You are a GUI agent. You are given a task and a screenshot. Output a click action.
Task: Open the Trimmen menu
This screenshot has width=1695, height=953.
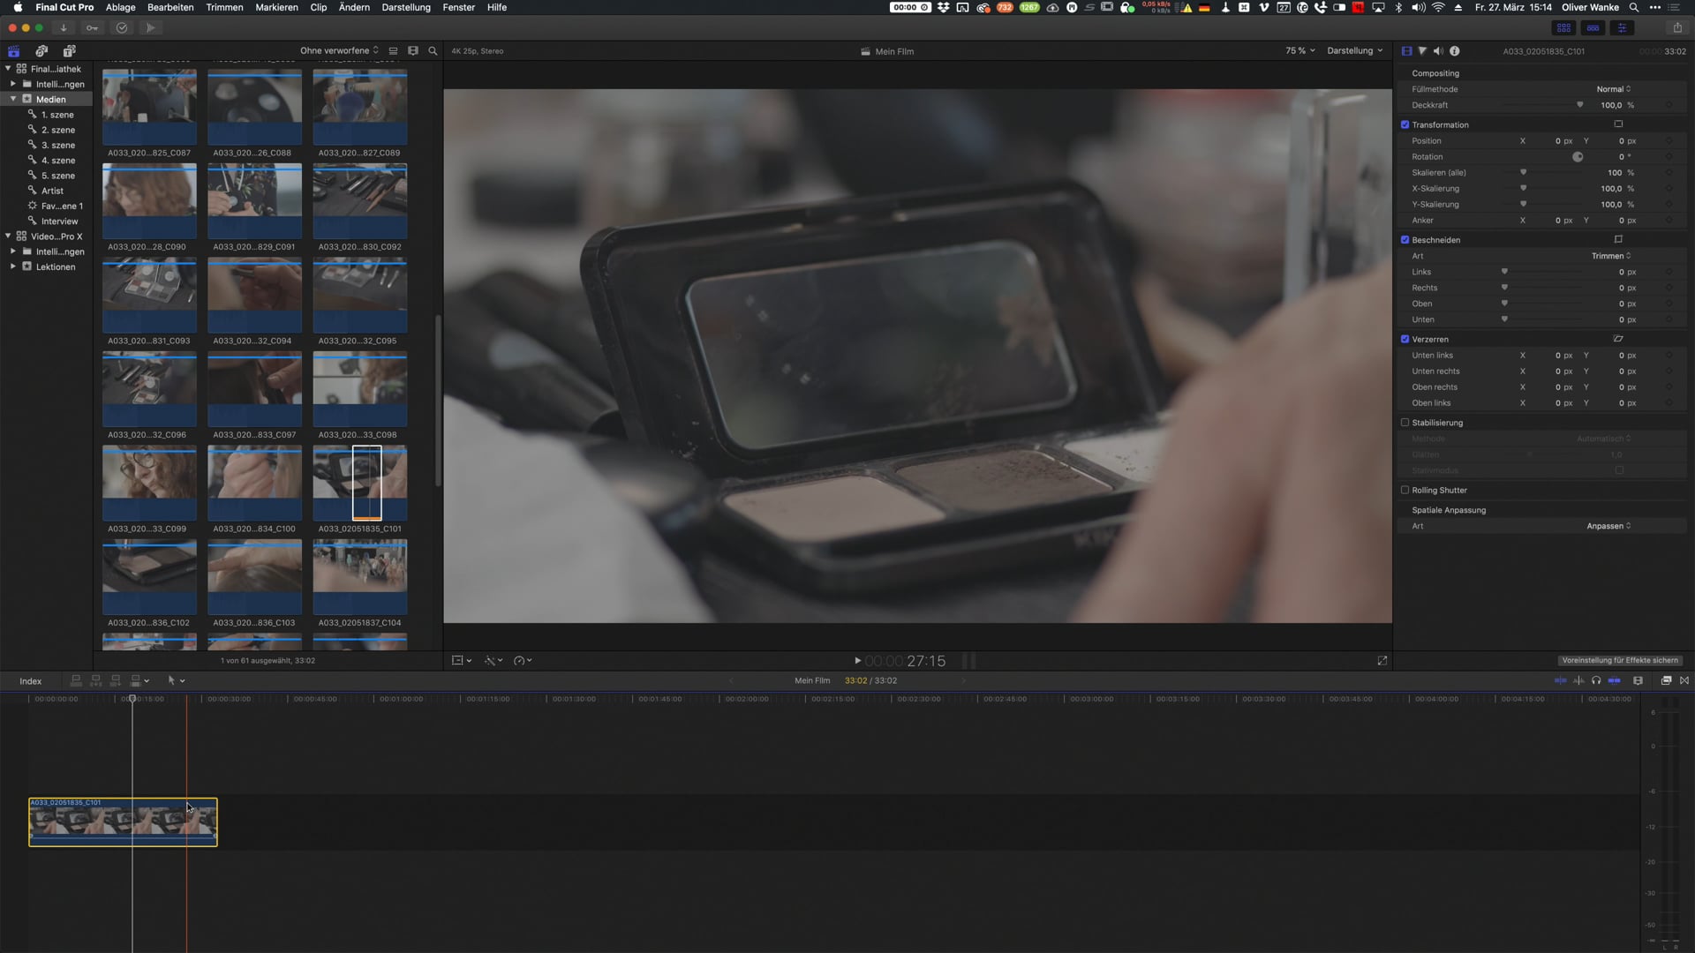[x=224, y=7]
